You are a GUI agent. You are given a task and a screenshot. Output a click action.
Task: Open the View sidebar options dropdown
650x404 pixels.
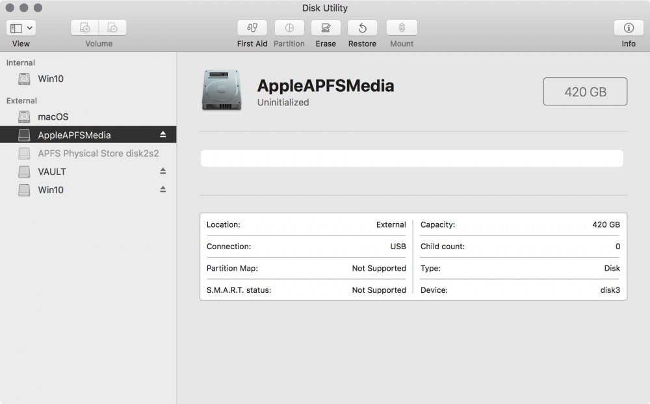(x=21, y=28)
